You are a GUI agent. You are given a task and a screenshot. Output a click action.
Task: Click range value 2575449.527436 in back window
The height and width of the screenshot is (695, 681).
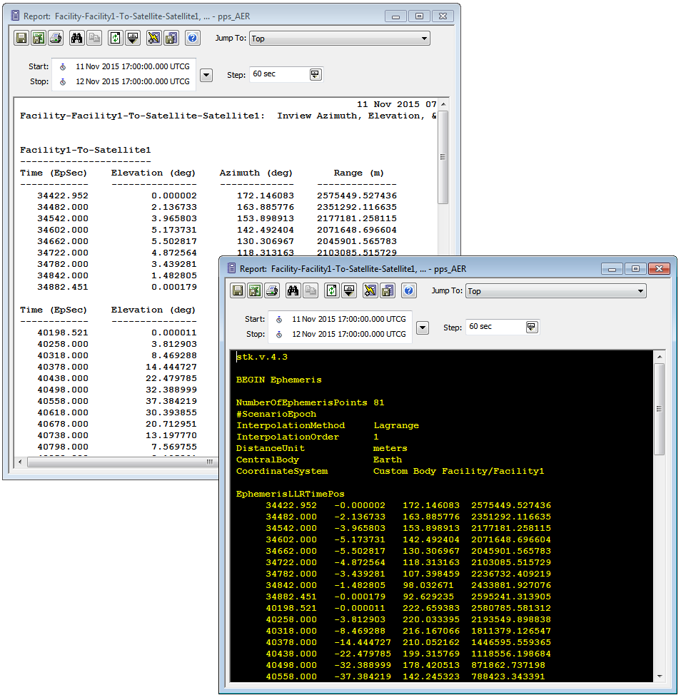pos(357,196)
